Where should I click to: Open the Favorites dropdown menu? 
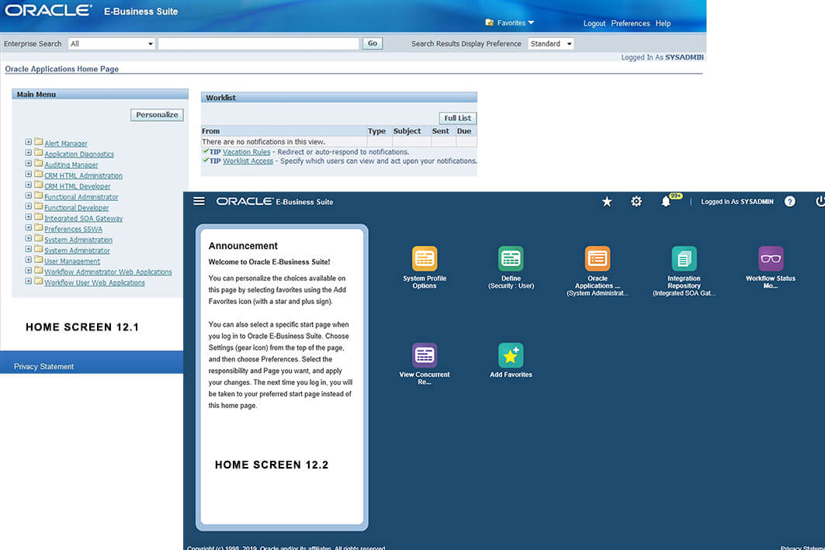point(515,22)
